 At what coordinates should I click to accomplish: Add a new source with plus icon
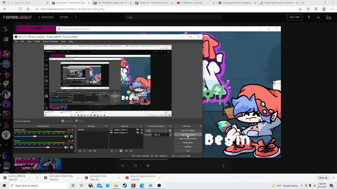[x=112, y=151]
